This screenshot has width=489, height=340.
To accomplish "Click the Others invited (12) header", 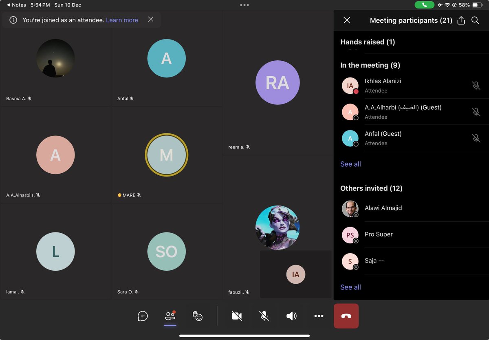I will point(371,188).
